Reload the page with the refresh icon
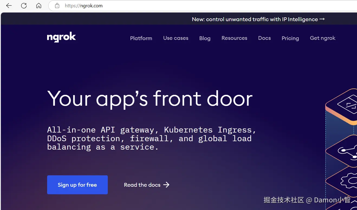The width and height of the screenshot is (357, 210). click(x=24, y=6)
